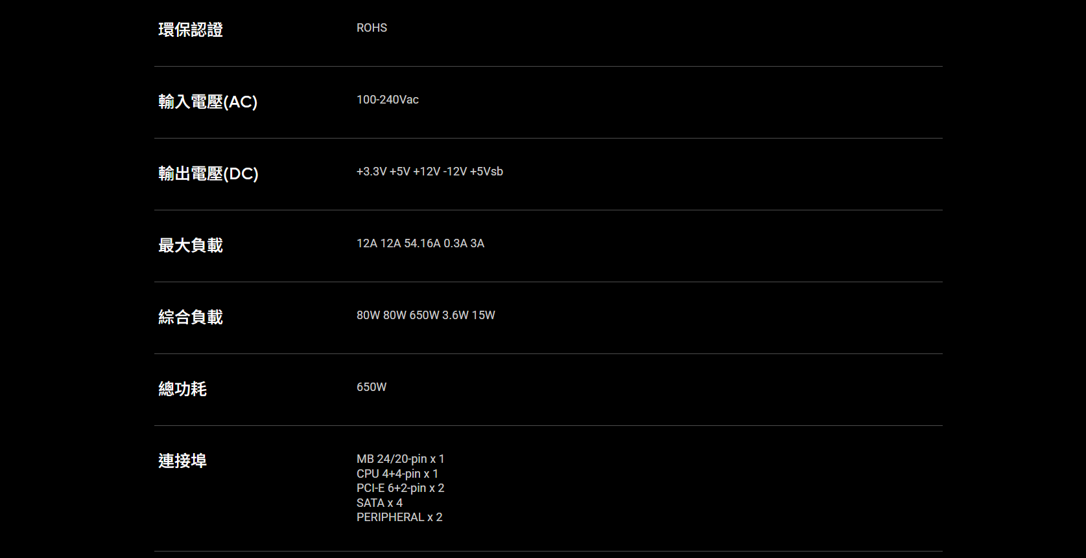The width and height of the screenshot is (1086, 558).
Task: Click the 環保認證 row label
Action: click(191, 30)
